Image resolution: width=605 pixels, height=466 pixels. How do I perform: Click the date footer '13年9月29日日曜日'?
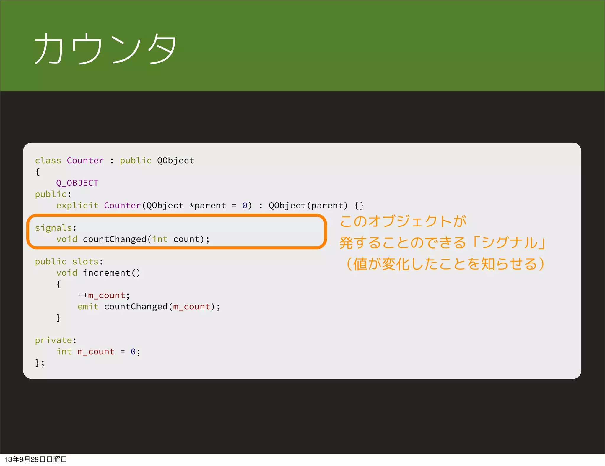point(36,459)
